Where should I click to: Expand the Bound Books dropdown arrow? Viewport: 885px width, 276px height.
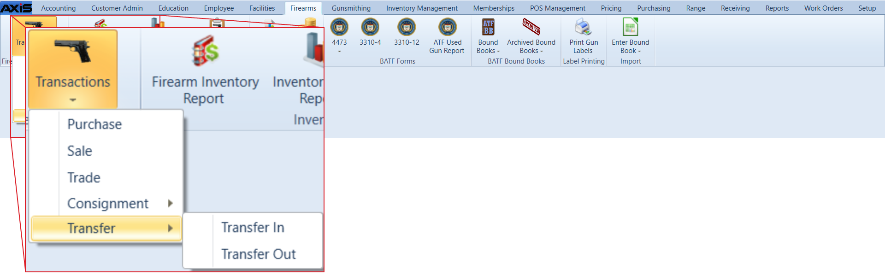(498, 51)
